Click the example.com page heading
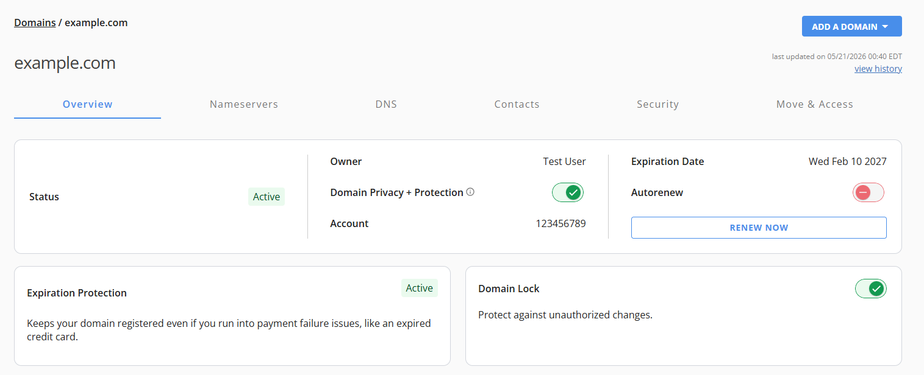The image size is (924, 375). coord(65,63)
